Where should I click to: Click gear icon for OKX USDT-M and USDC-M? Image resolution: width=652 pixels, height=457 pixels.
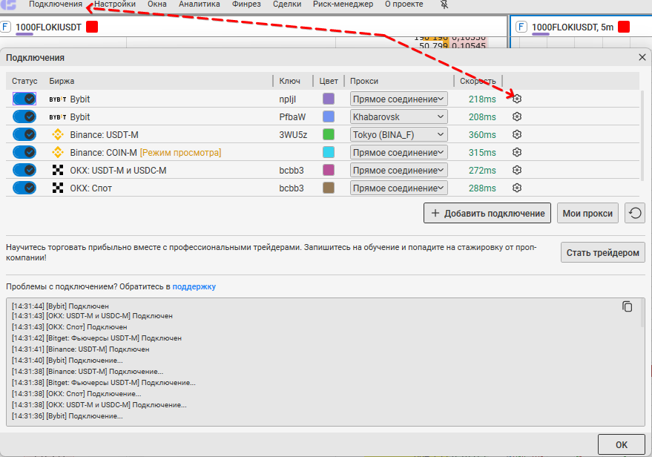coord(517,170)
